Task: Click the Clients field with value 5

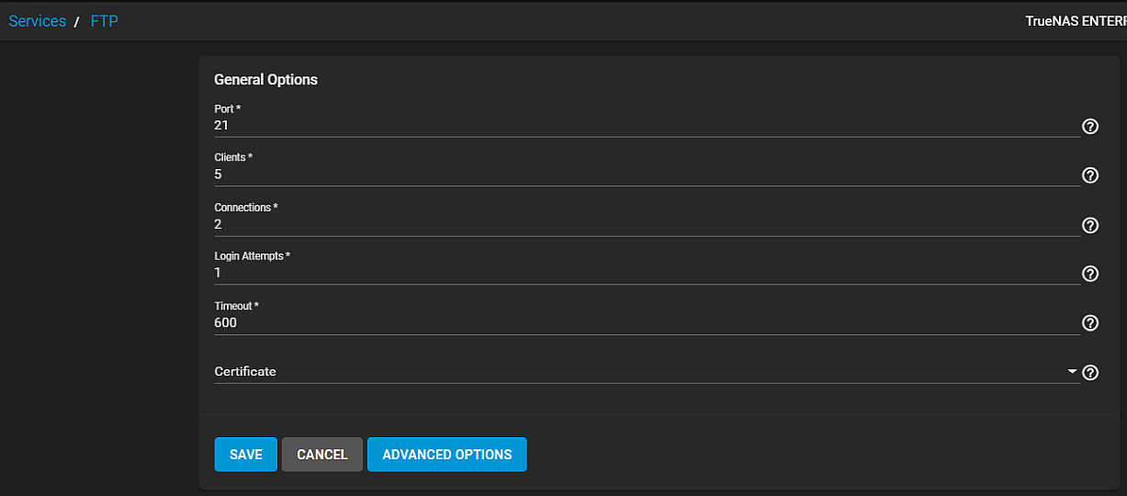Action: (643, 175)
